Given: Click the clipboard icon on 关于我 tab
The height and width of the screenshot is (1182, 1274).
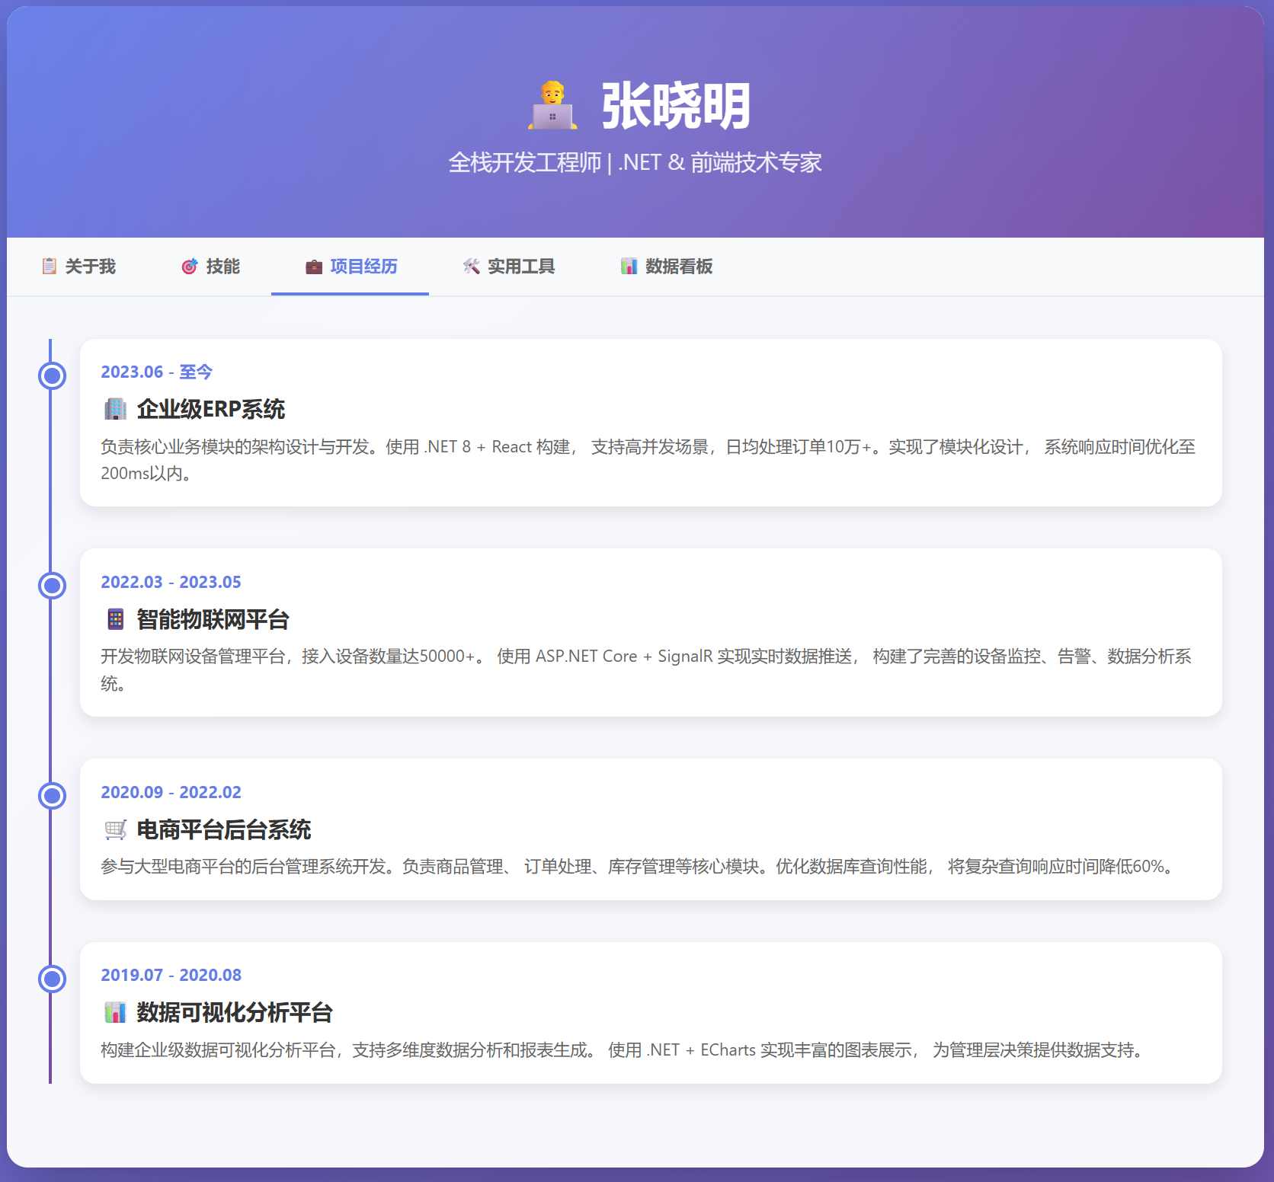Looking at the screenshot, I should [50, 266].
